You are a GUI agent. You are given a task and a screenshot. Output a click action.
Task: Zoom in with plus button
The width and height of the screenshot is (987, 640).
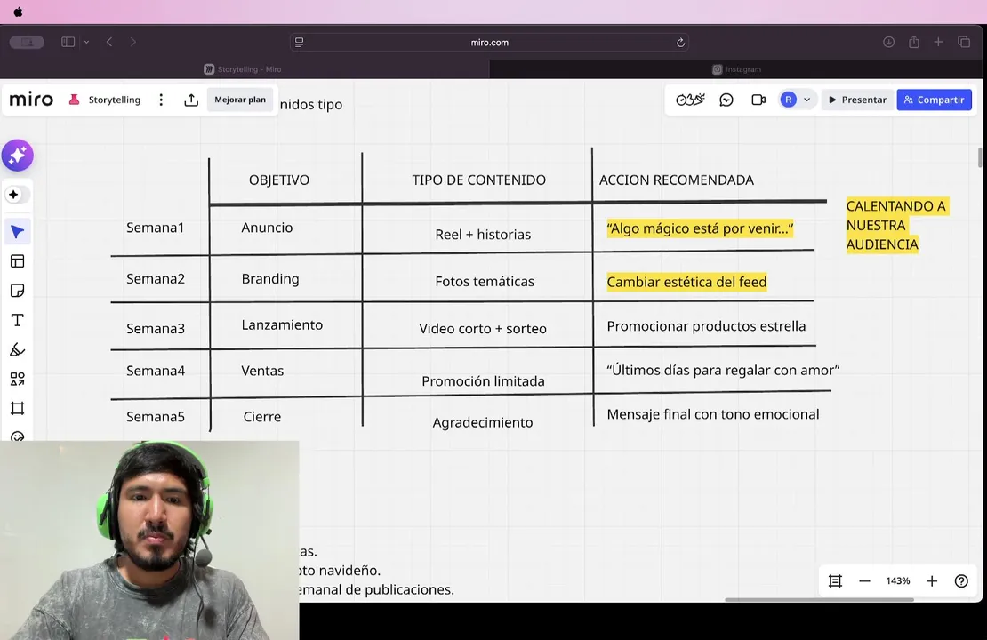coord(932,580)
